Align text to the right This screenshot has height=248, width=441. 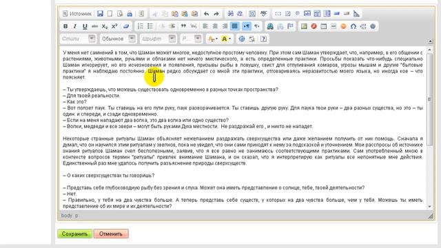225,26
